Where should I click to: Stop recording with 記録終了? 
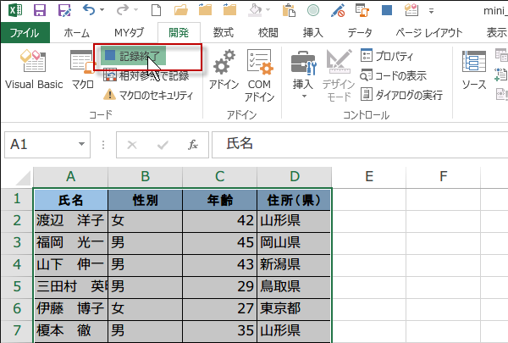pyautogui.click(x=134, y=56)
